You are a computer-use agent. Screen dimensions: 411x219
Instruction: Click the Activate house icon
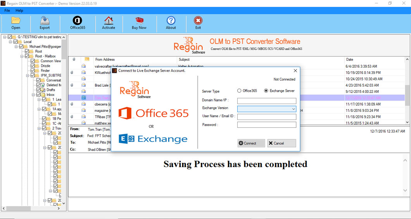109,21
